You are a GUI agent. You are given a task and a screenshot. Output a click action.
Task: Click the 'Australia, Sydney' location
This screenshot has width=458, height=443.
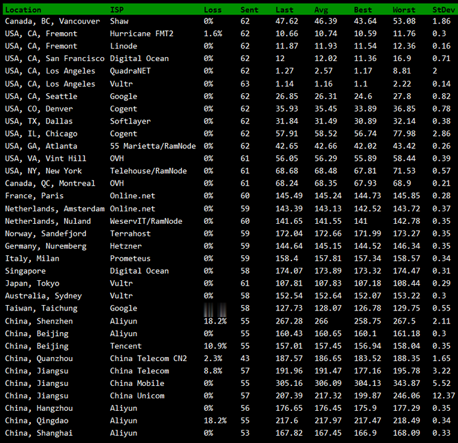43,296
